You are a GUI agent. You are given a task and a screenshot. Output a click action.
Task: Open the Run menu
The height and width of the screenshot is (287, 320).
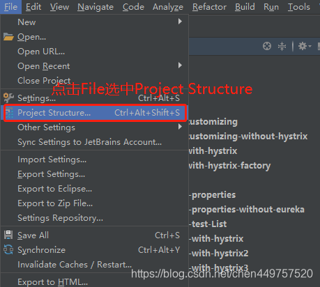point(271,7)
